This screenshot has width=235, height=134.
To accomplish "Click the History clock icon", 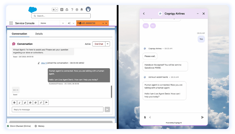I will pyautogui.click(x=36, y=126).
